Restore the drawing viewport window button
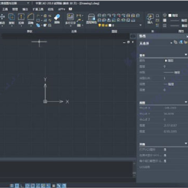188x188 pixels. coord(128,42)
